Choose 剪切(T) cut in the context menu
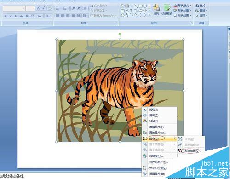 coord(160,110)
